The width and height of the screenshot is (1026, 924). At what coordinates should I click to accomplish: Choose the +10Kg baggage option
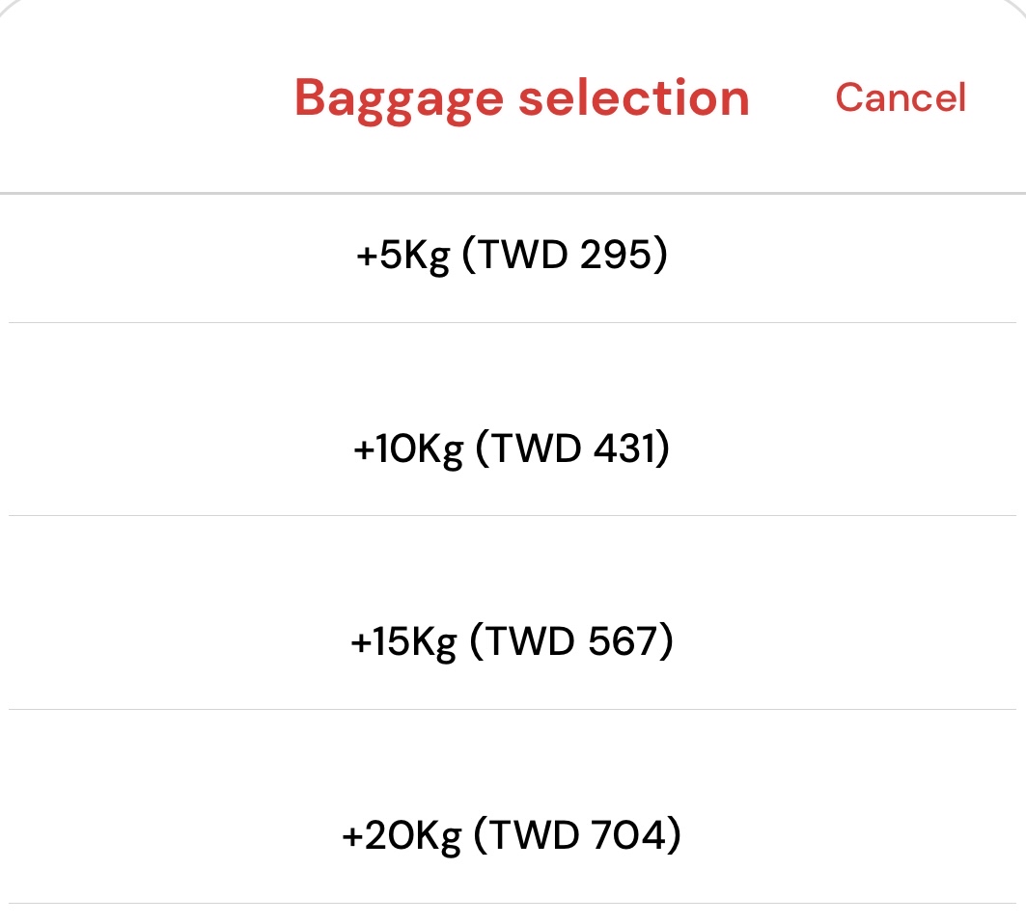tap(512, 450)
